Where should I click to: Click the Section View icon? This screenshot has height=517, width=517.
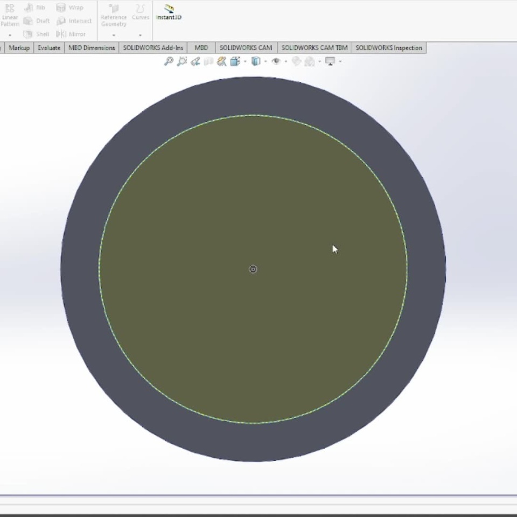208,61
